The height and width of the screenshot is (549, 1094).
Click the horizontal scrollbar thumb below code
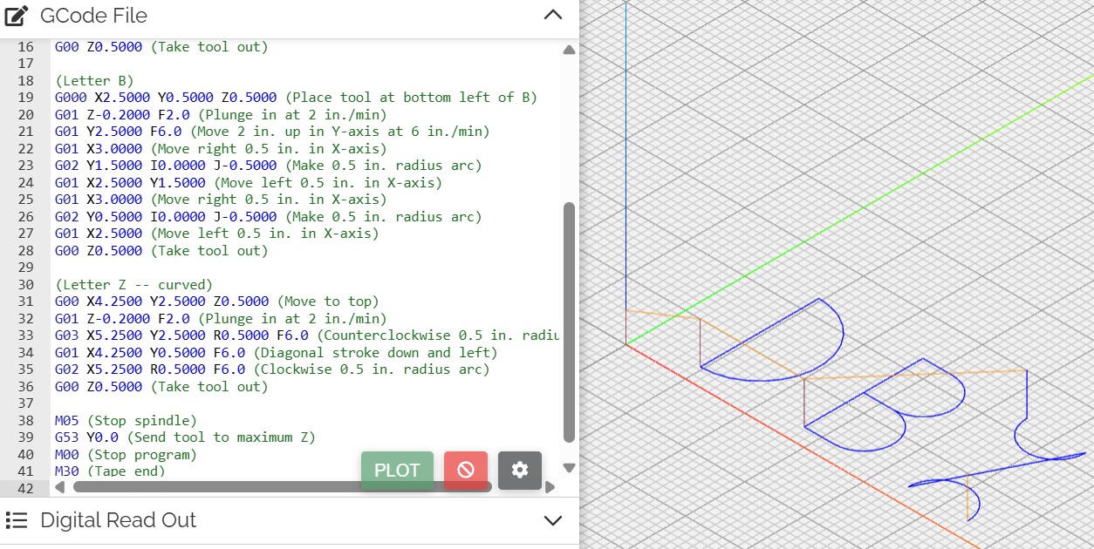(x=218, y=487)
